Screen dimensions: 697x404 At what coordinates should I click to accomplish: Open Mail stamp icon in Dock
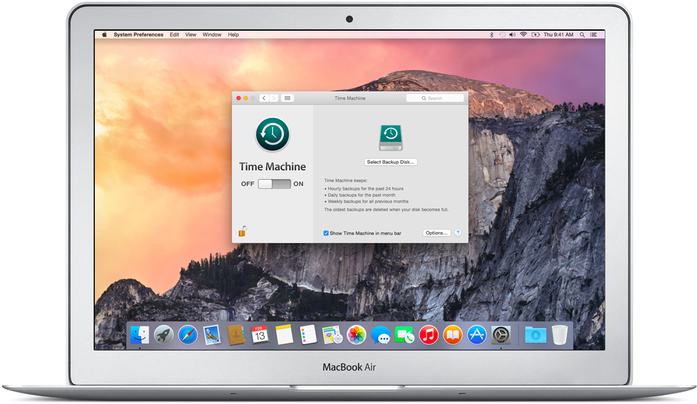pos(212,335)
